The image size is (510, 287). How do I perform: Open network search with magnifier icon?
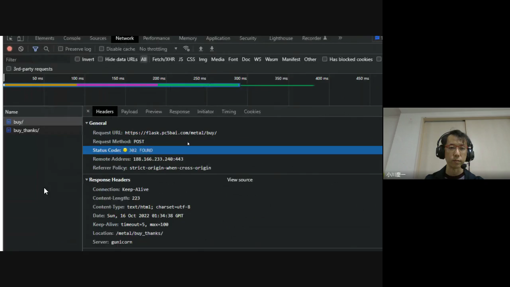point(46,49)
